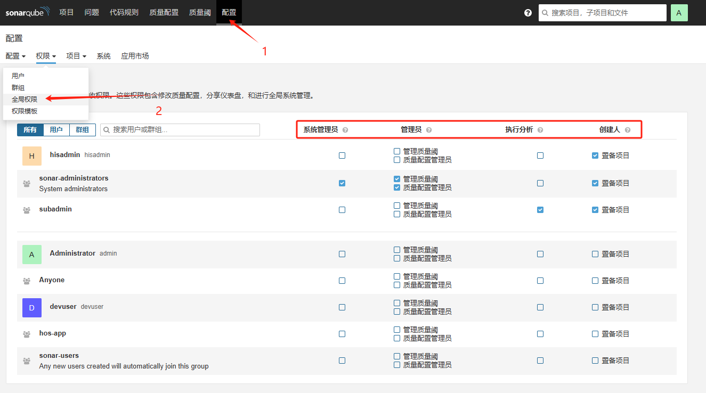Click the green user avatar A in the header
Screen dimensions: 706x393
(679, 13)
